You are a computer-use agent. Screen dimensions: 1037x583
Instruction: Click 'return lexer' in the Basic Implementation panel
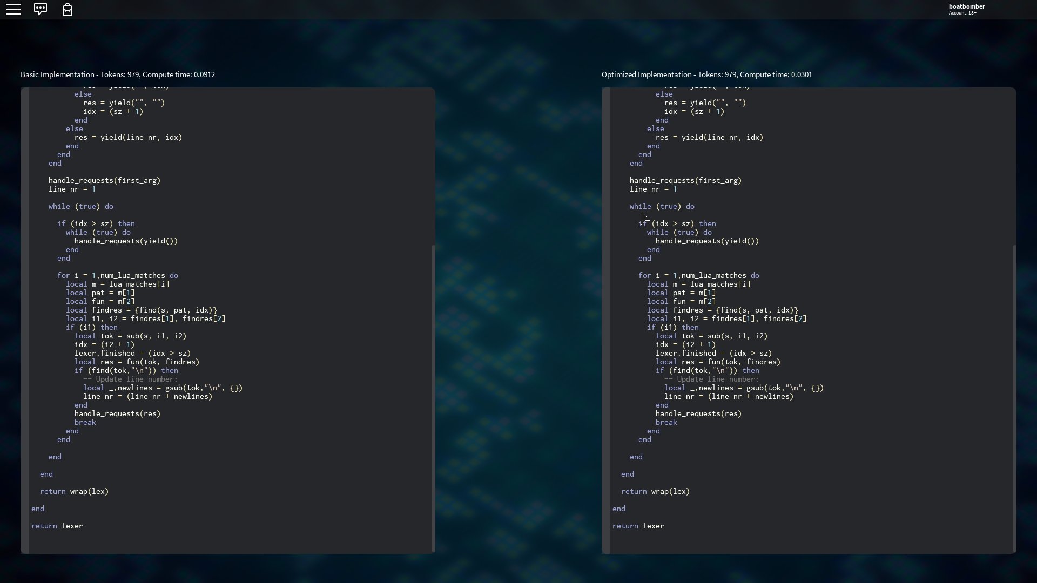tap(57, 526)
